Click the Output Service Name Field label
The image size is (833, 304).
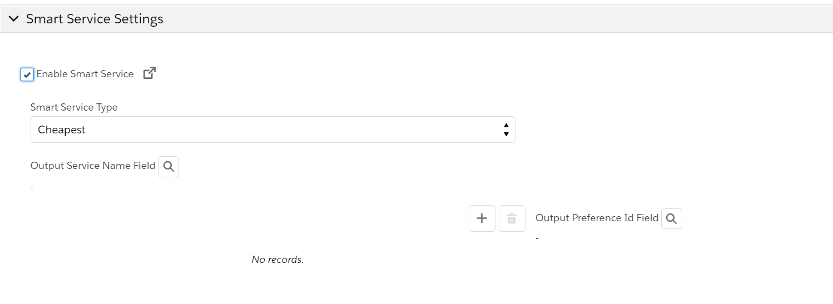click(x=93, y=166)
